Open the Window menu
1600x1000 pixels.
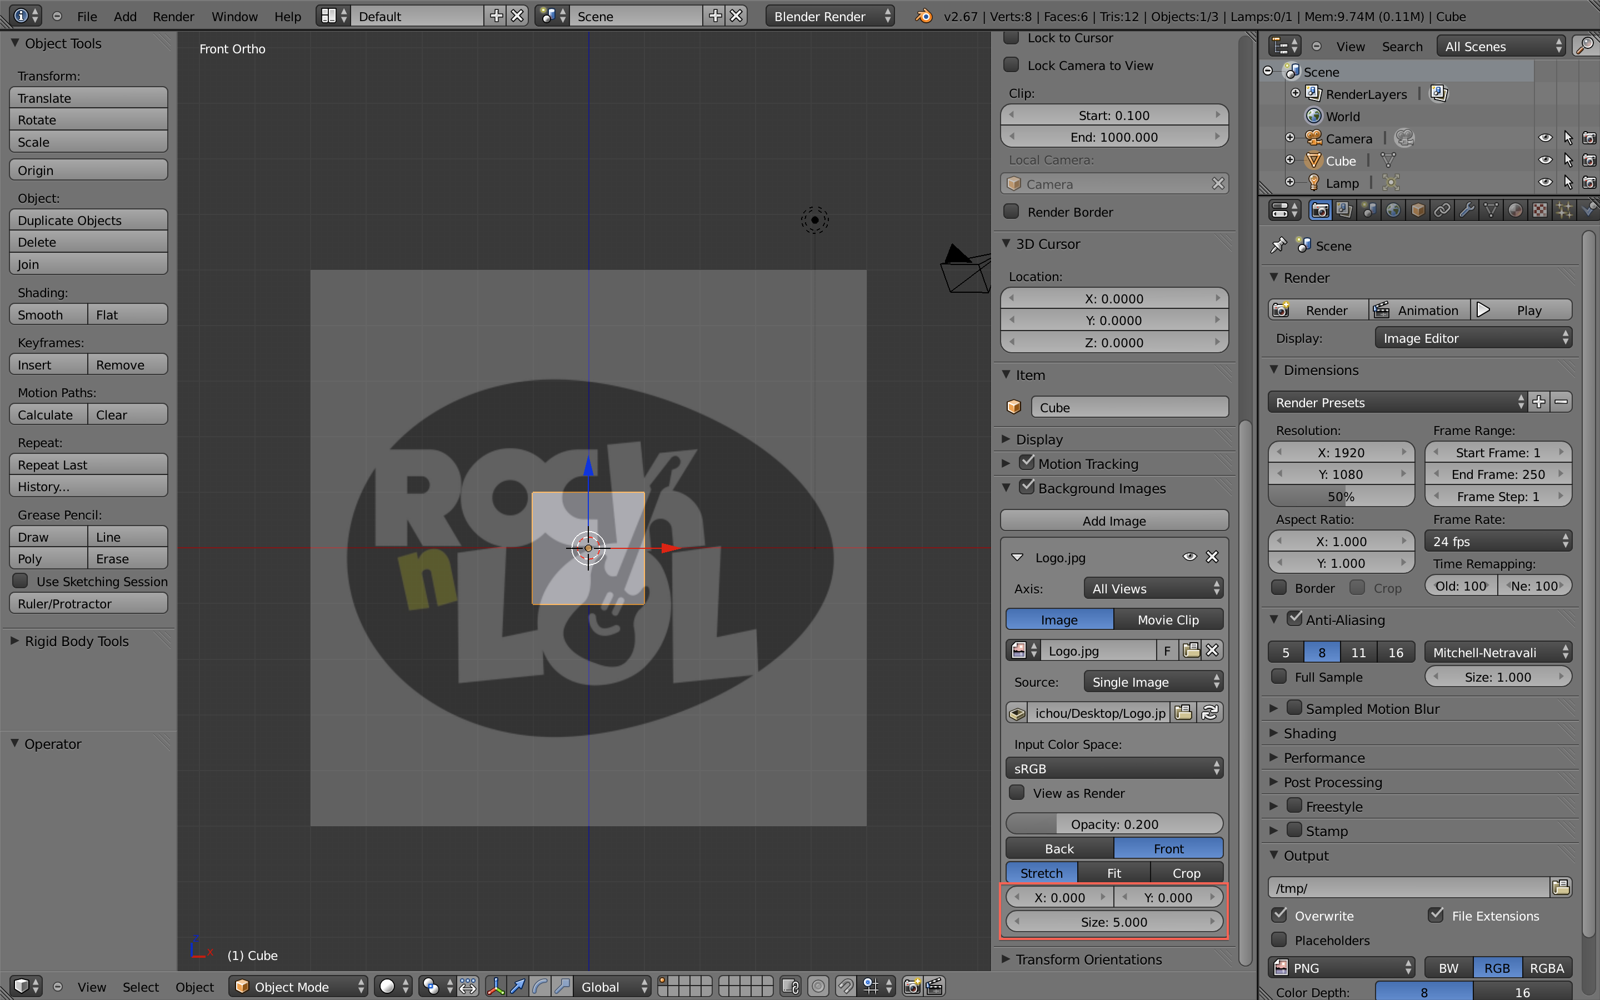[x=234, y=16]
